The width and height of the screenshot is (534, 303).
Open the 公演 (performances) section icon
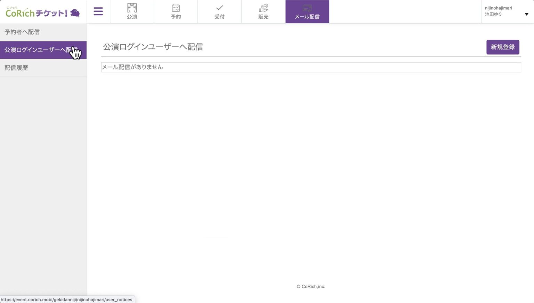(132, 11)
